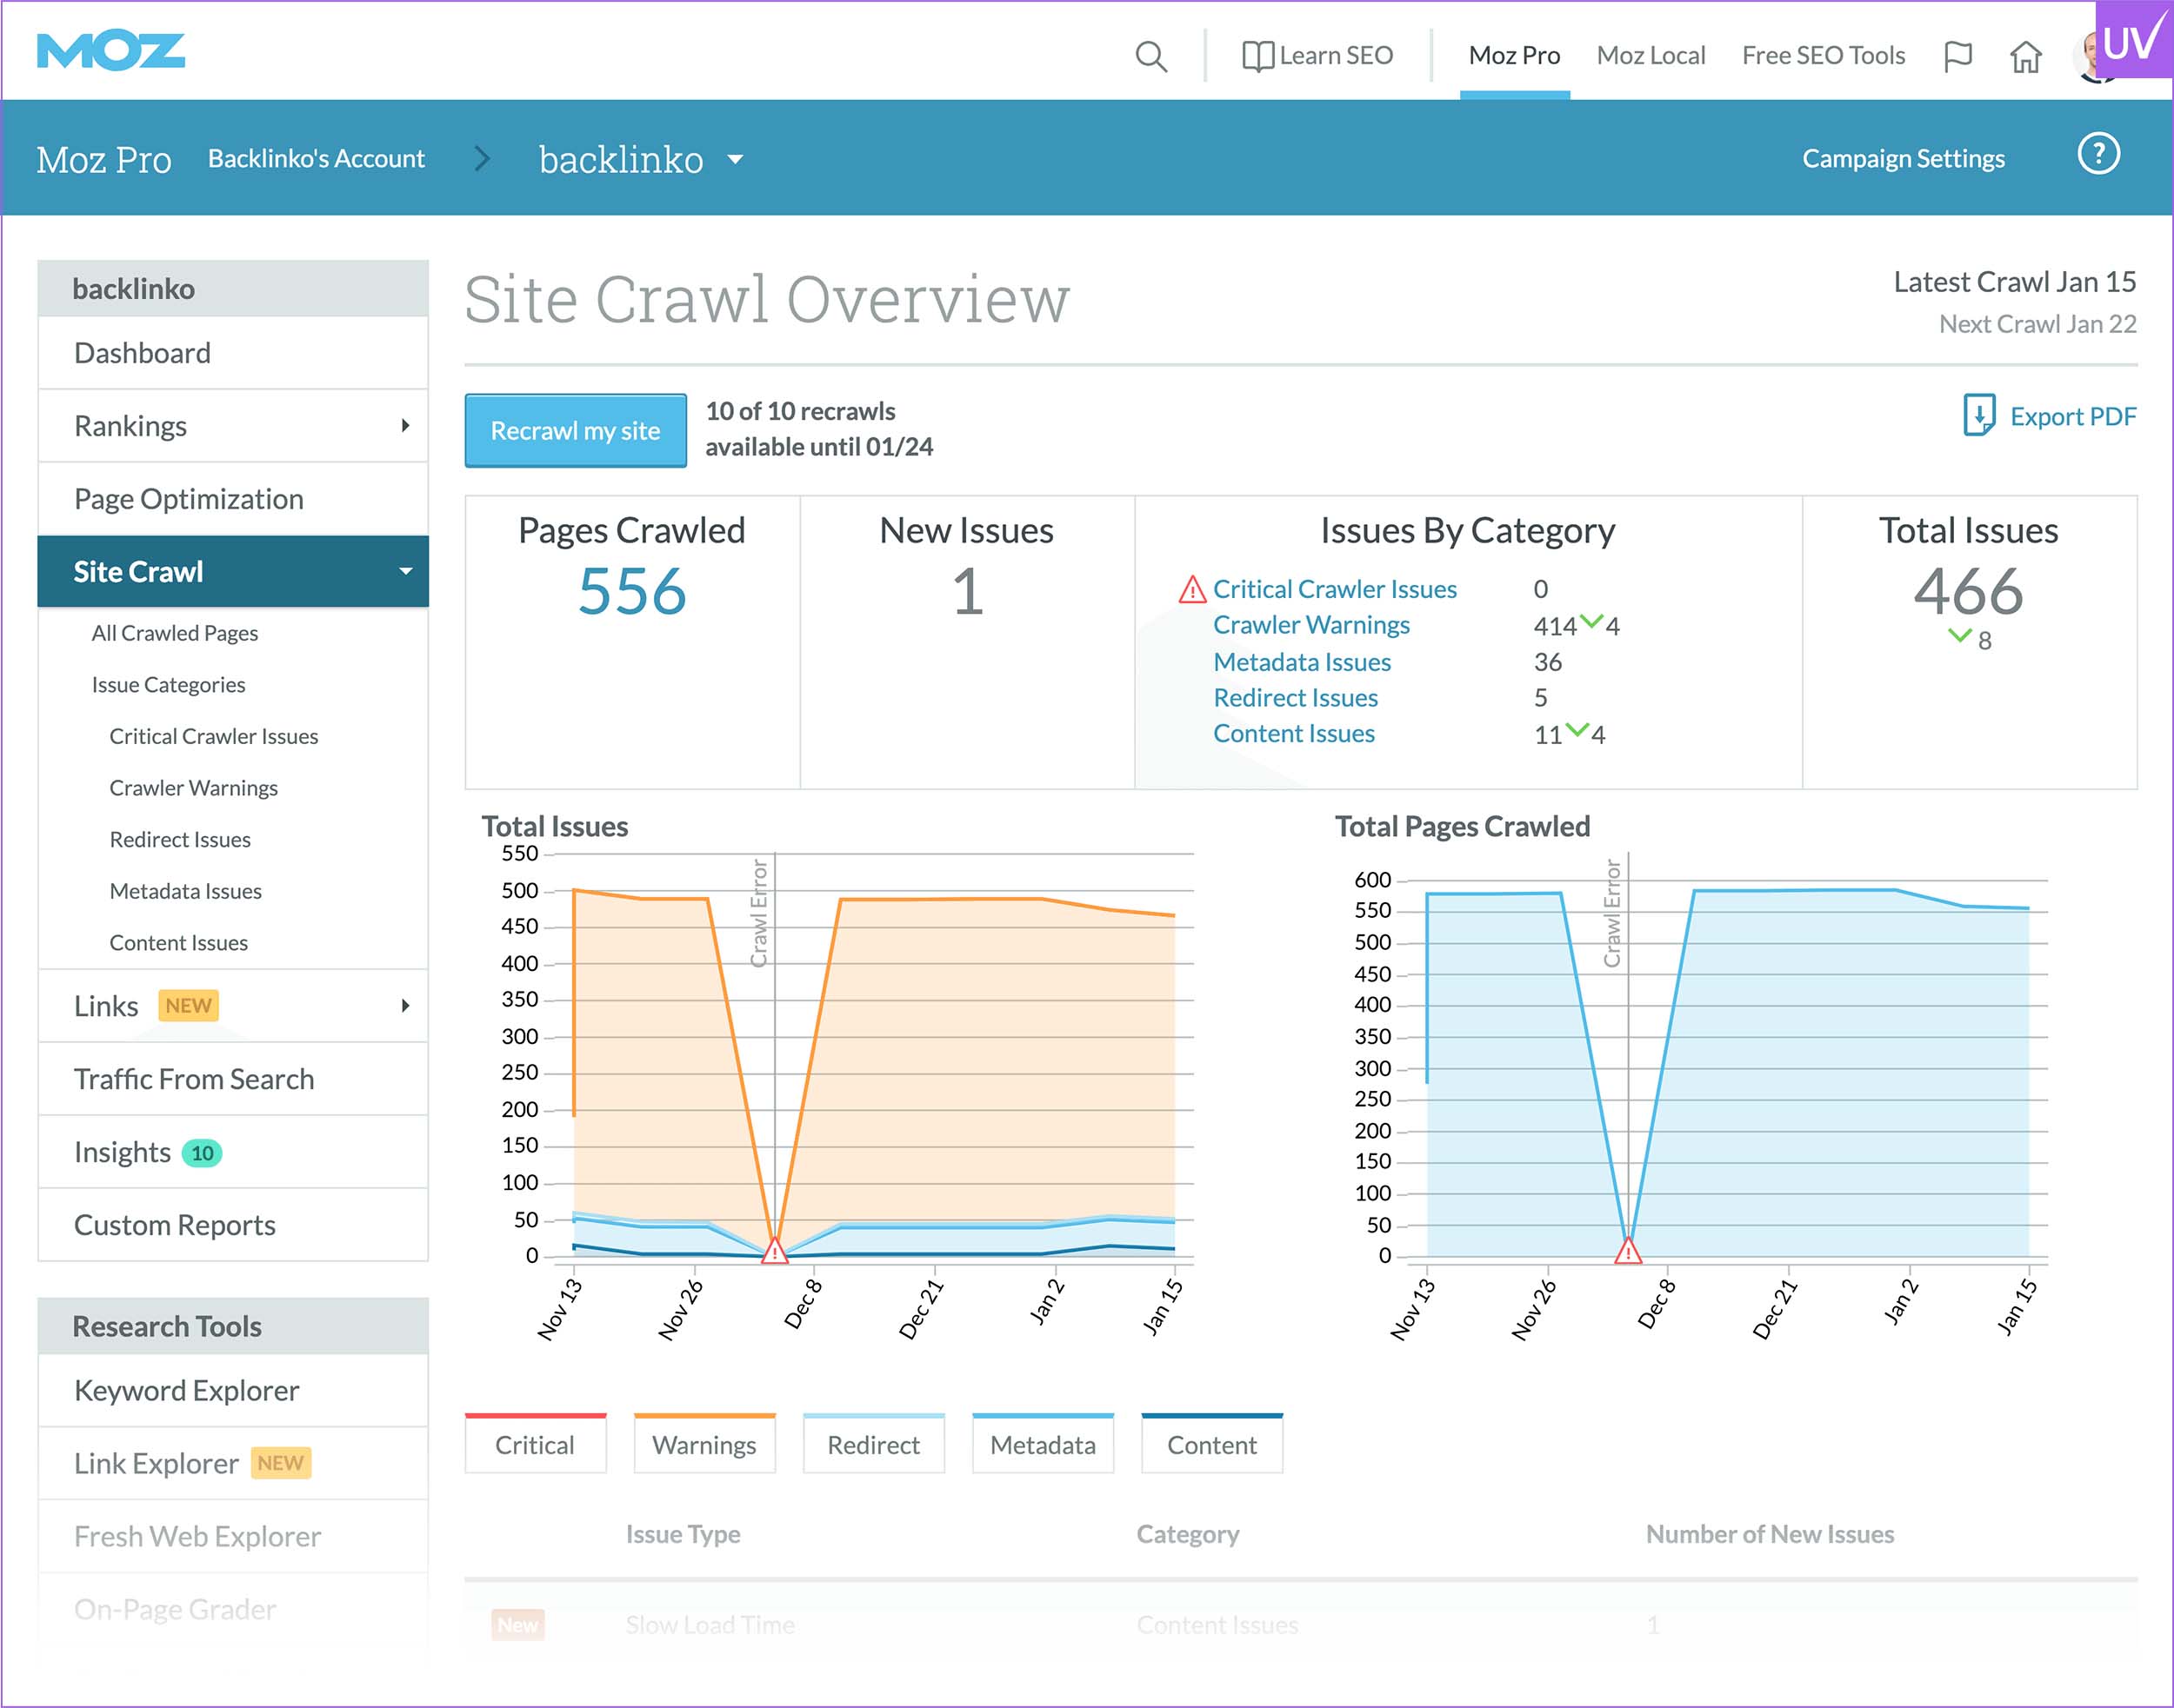
Task: Click the Moz logo
Action: coord(111,52)
